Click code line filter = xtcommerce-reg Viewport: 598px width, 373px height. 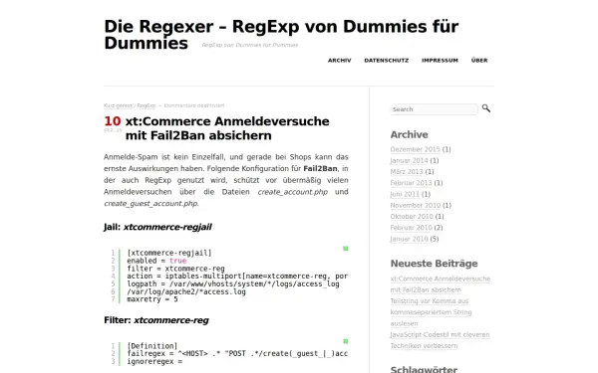(x=175, y=269)
